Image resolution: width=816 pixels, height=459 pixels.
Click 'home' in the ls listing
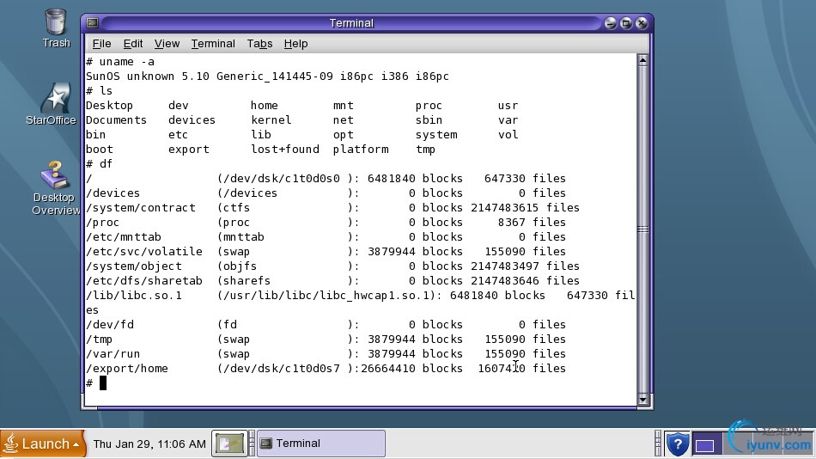(264, 105)
